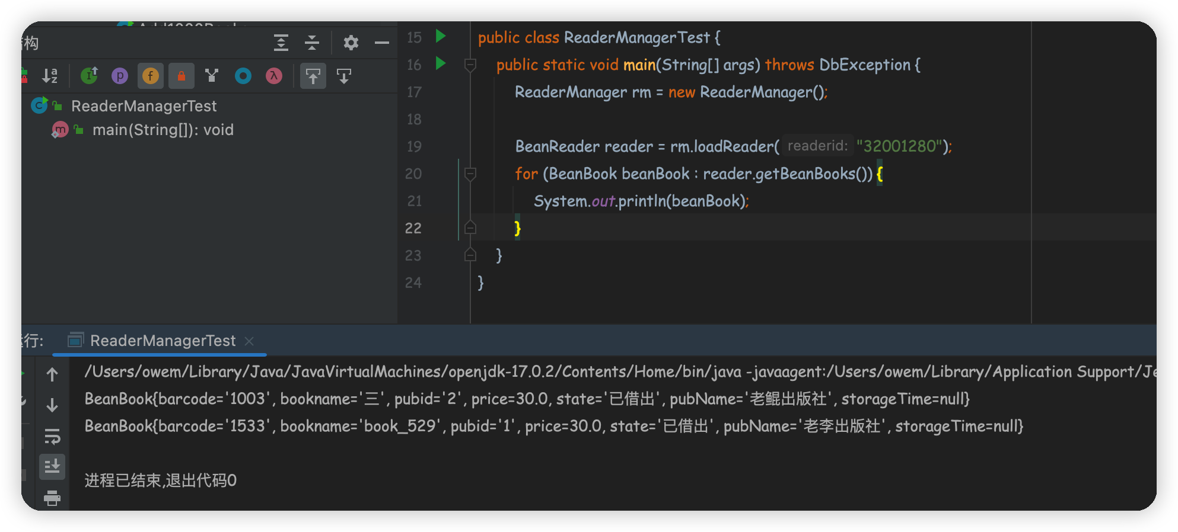Viewport: 1178px width, 532px height.
Task: Click line number 19 in gutter
Action: (414, 146)
